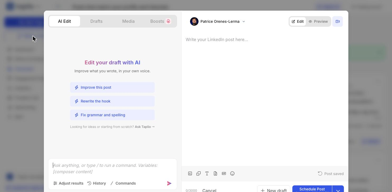
Task: Click the carousel copy icon in composer toolbar
Action: [x=199, y=173]
